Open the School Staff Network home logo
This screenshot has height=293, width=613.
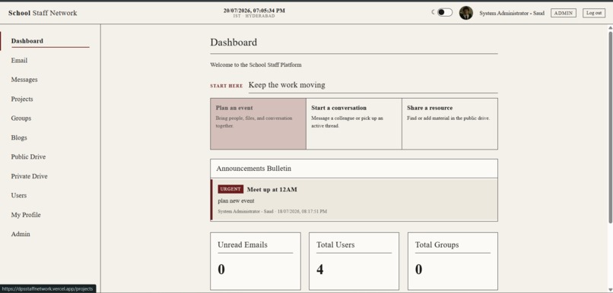pyautogui.click(x=43, y=13)
